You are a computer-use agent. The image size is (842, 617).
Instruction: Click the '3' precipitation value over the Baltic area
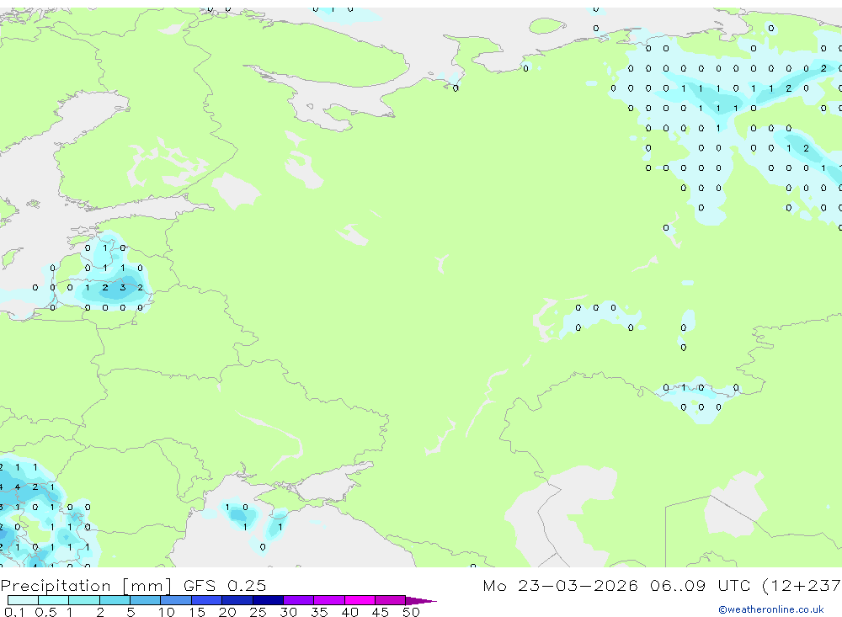coord(123,287)
